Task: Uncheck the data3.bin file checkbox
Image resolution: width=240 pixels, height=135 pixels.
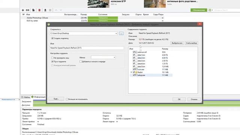Action: tap(134, 61)
